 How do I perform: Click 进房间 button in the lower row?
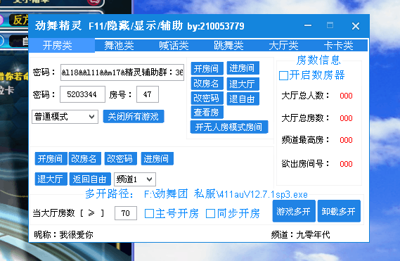(x=157, y=158)
